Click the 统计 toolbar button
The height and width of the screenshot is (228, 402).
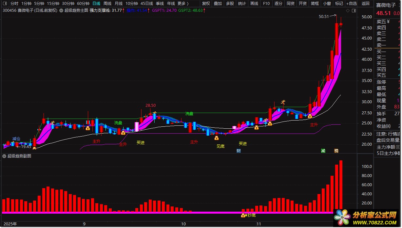point(242,4)
